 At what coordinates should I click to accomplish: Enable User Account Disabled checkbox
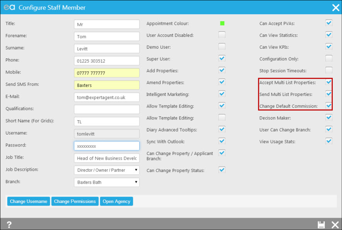click(222, 35)
